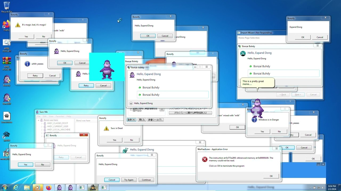Click OK in the WerFault.exe error dialog
The image size is (341, 191).
coord(271,176)
